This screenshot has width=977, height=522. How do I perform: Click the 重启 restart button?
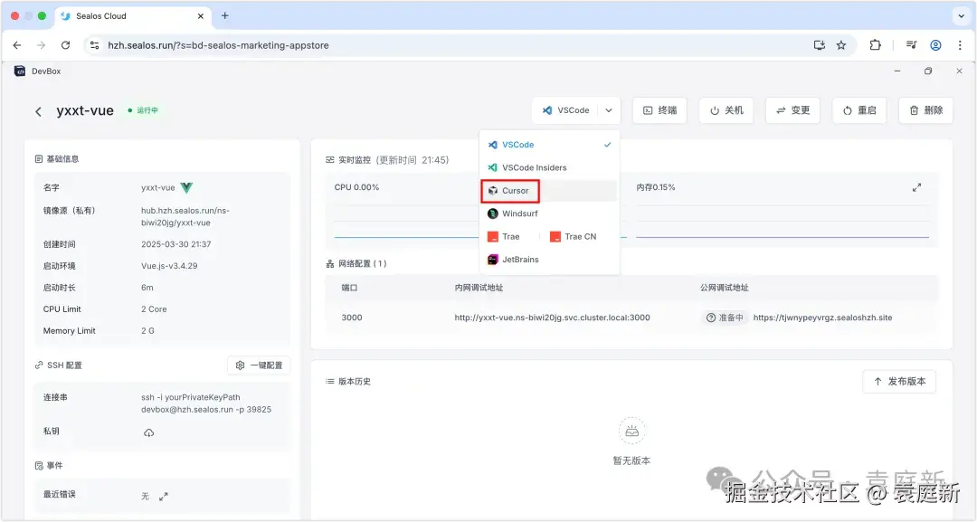[859, 110]
